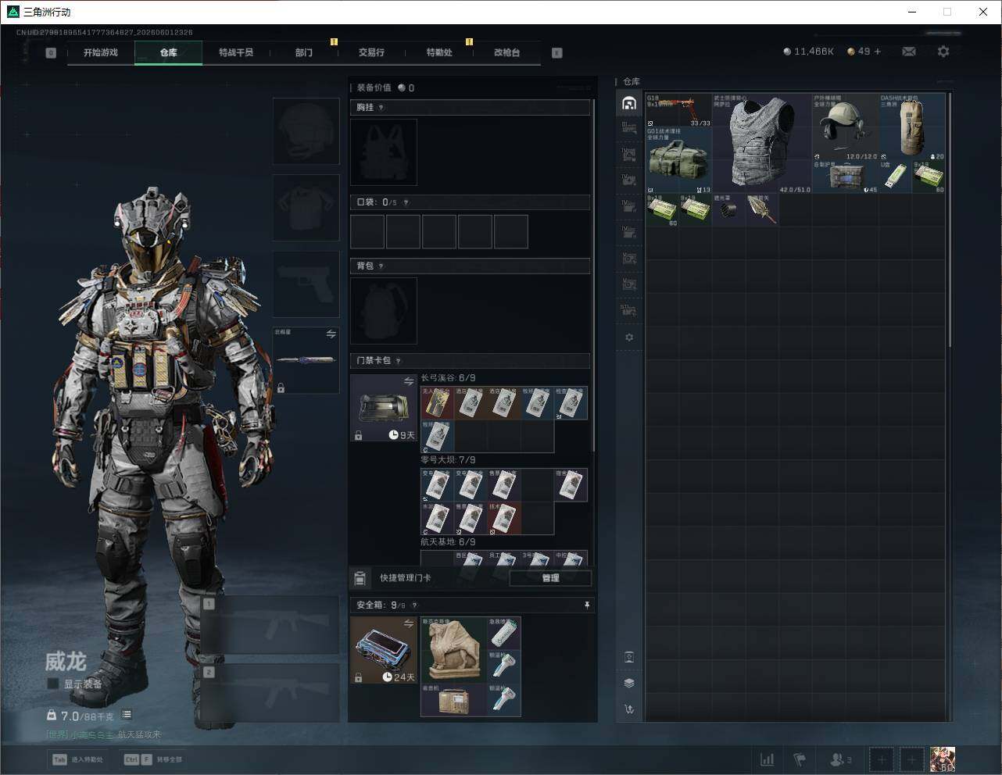Click the quick keycard management icon

coord(360,578)
